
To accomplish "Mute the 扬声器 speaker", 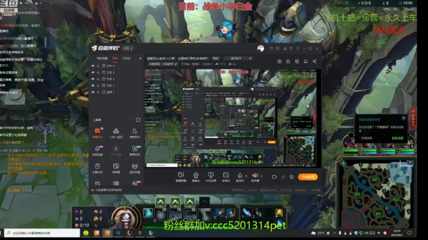I will [x=255, y=176].
